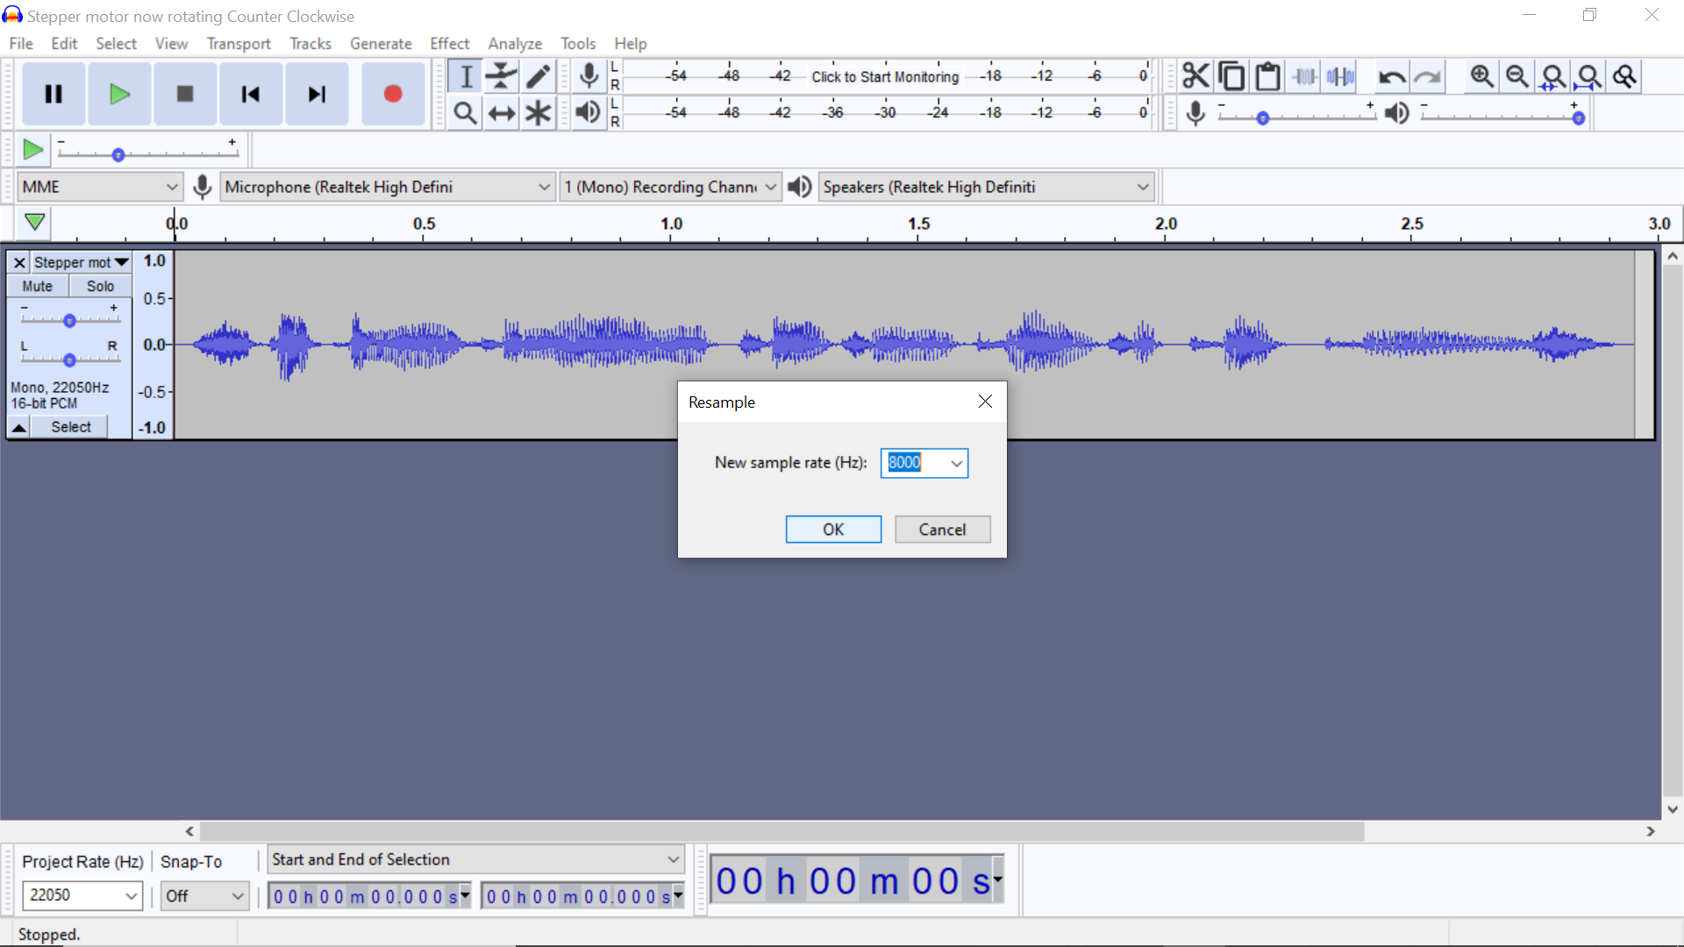Viewport: 1684px width, 947px height.
Task: Click the timeline options green triangle
Action: [34, 223]
